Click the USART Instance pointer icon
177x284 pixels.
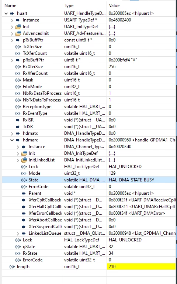click(18, 20)
